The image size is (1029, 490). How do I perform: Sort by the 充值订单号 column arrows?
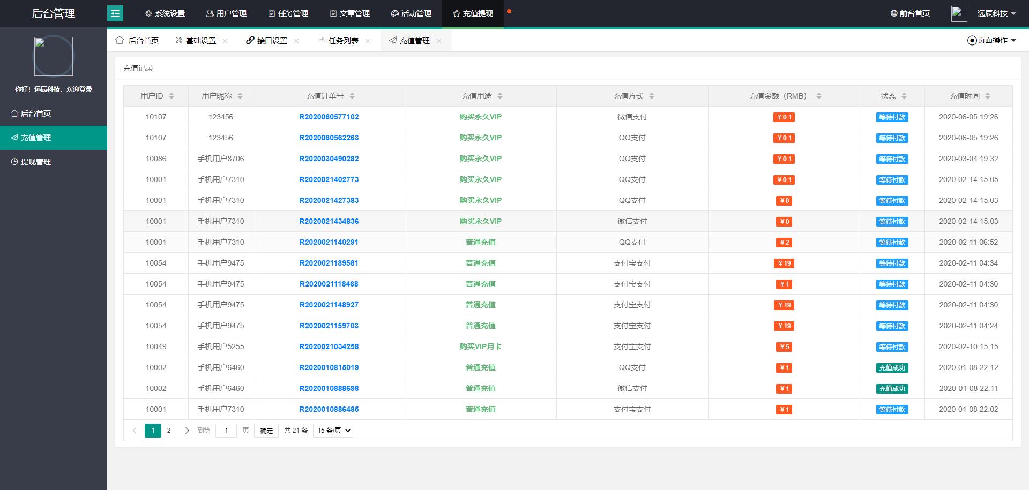pyautogui.click(x=352, y=96)
